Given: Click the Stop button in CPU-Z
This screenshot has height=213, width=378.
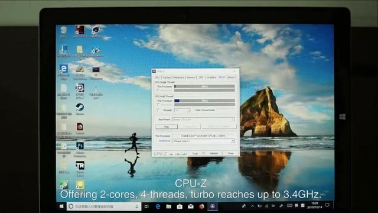Looking at the screenshot, I should point(167,127).
